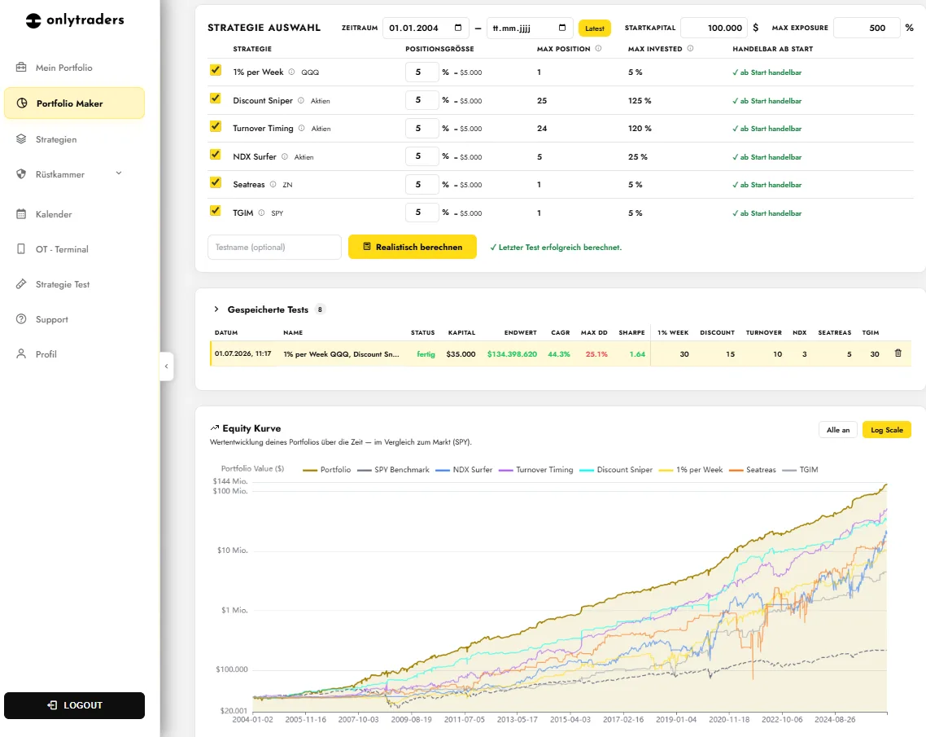Toggle the Seatreas strategy checkbox

click(216, 182)
